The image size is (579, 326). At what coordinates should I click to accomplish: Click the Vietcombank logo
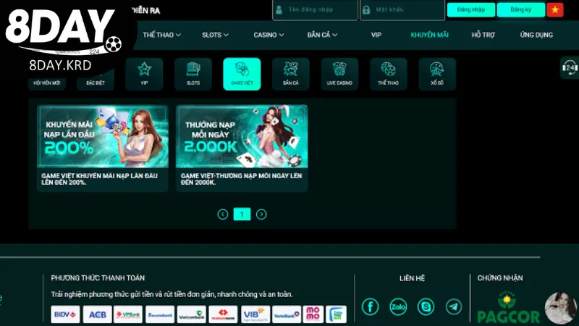(192, 314)
